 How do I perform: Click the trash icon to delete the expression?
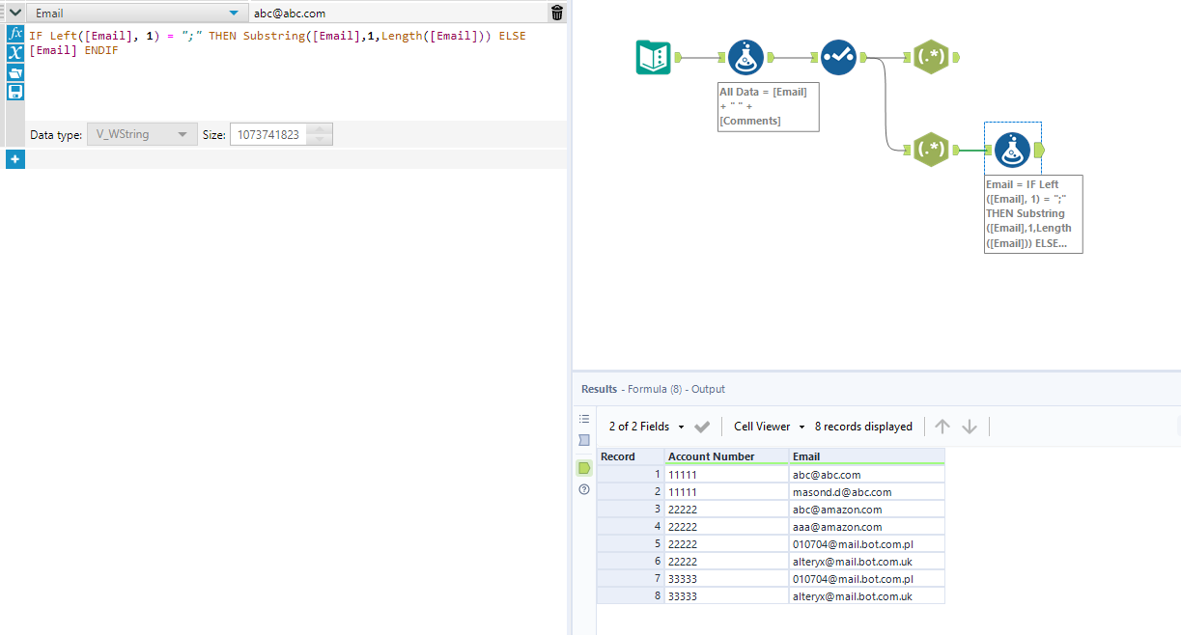coord(556,13)
